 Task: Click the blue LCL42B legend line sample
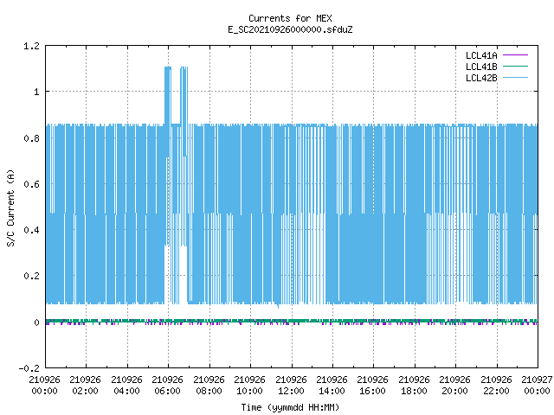tap(515, 78)
